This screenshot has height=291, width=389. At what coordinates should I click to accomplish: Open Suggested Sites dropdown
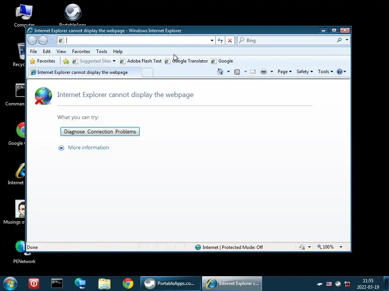tap(94, 61)
